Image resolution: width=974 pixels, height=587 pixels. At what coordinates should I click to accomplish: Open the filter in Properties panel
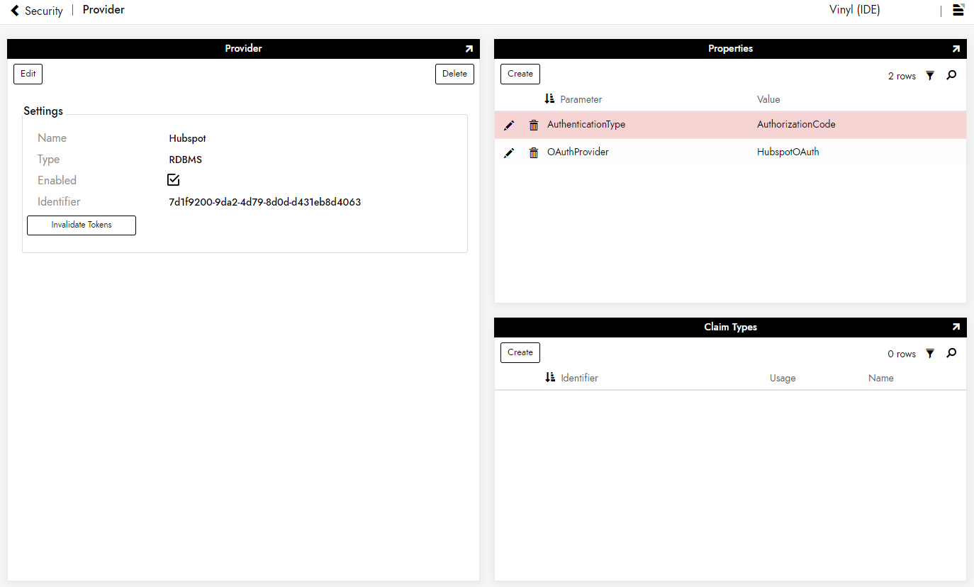coord(930,76)
